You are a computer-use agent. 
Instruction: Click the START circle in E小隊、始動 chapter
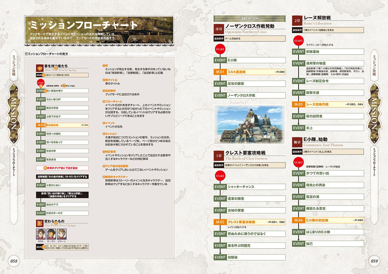(298, 162)
